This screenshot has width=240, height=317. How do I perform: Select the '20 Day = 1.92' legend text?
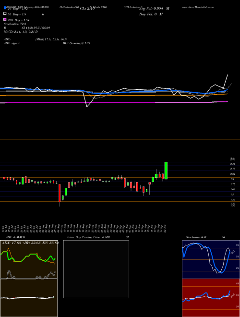click(18, 9)
